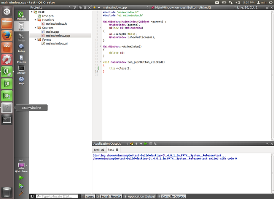Open mainwindow.h in project tree
This screenshot has width=274, height=199.
[x=56, y=24]
